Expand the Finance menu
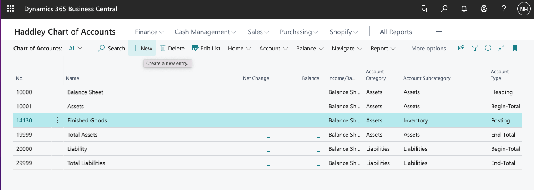 [149, 32]
